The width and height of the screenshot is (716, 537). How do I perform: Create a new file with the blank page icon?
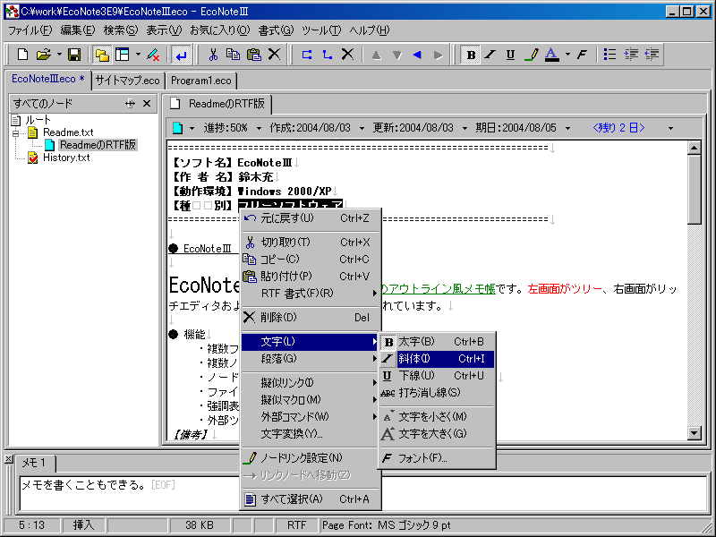point(22,55)
